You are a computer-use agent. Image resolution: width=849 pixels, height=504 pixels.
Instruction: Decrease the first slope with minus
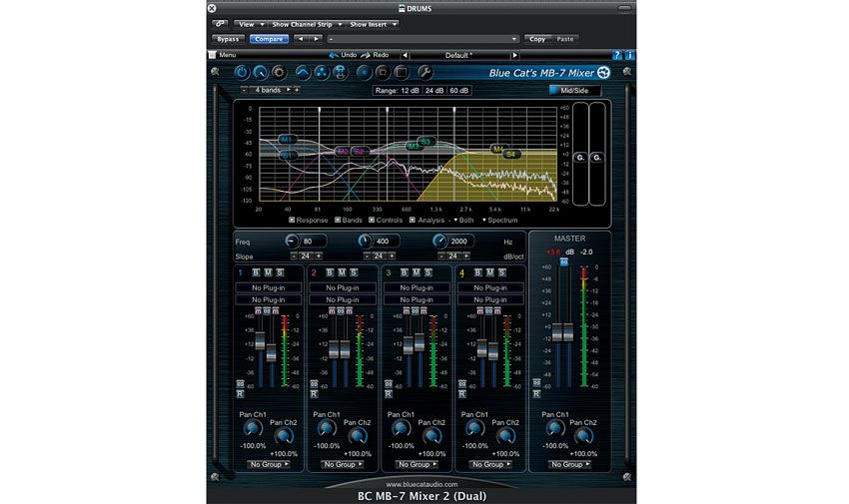pyautogui.click(x=294, y=255)
